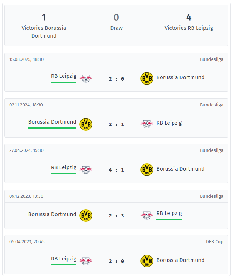Click RB Leipzig logo in 27.04.2024 match
232x278 pixels.
(x=85, y=169)
